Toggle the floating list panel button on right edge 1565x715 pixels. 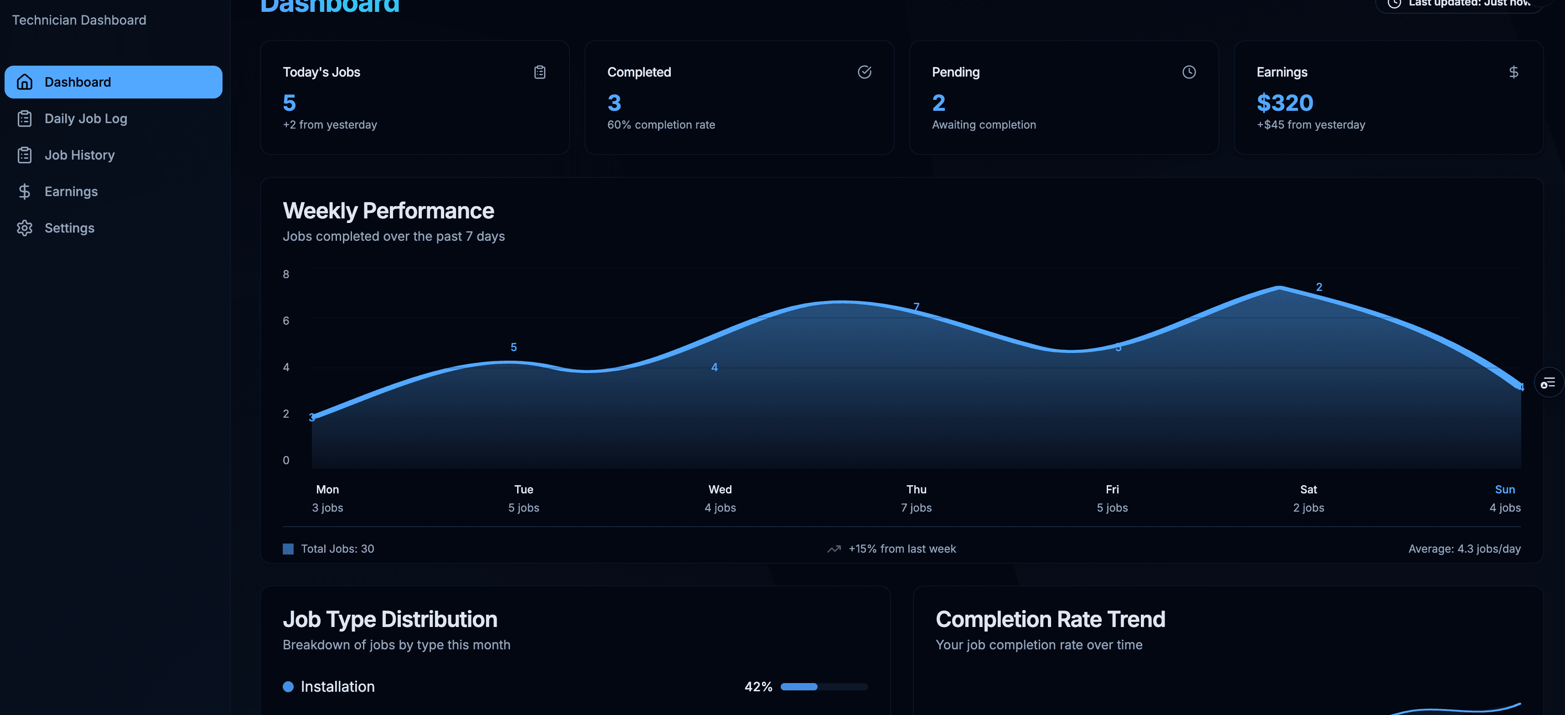click(1549, 383)
